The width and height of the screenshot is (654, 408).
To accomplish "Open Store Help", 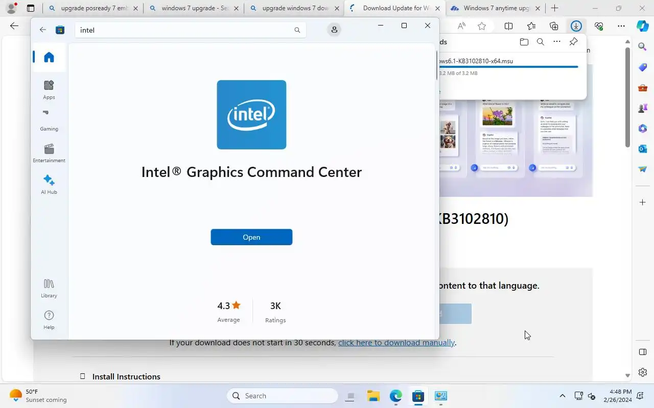I will 49,320.
